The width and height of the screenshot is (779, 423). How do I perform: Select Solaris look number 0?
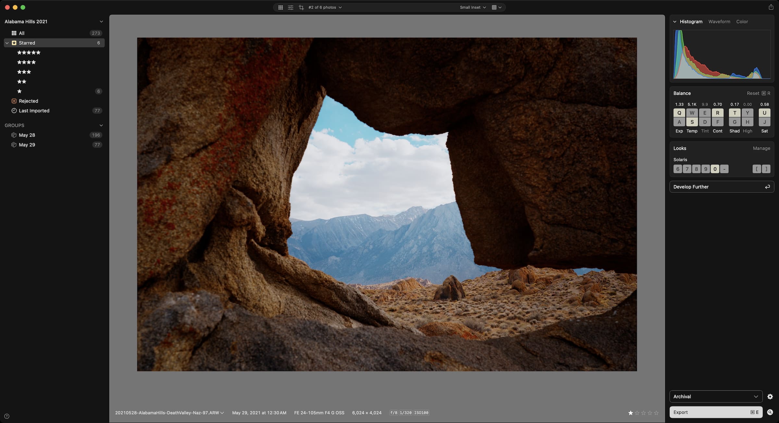pyautogui.click(x=715, y=169)
